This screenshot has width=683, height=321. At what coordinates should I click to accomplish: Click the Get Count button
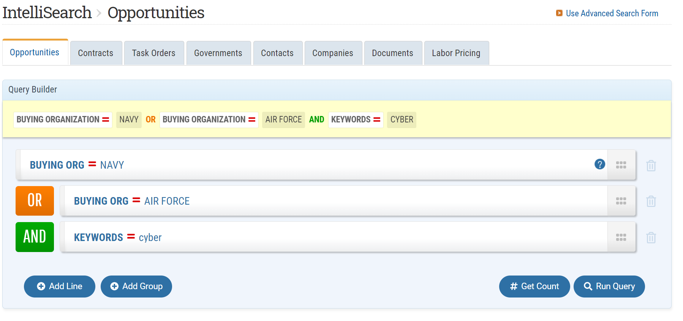[x=534, y=287]
